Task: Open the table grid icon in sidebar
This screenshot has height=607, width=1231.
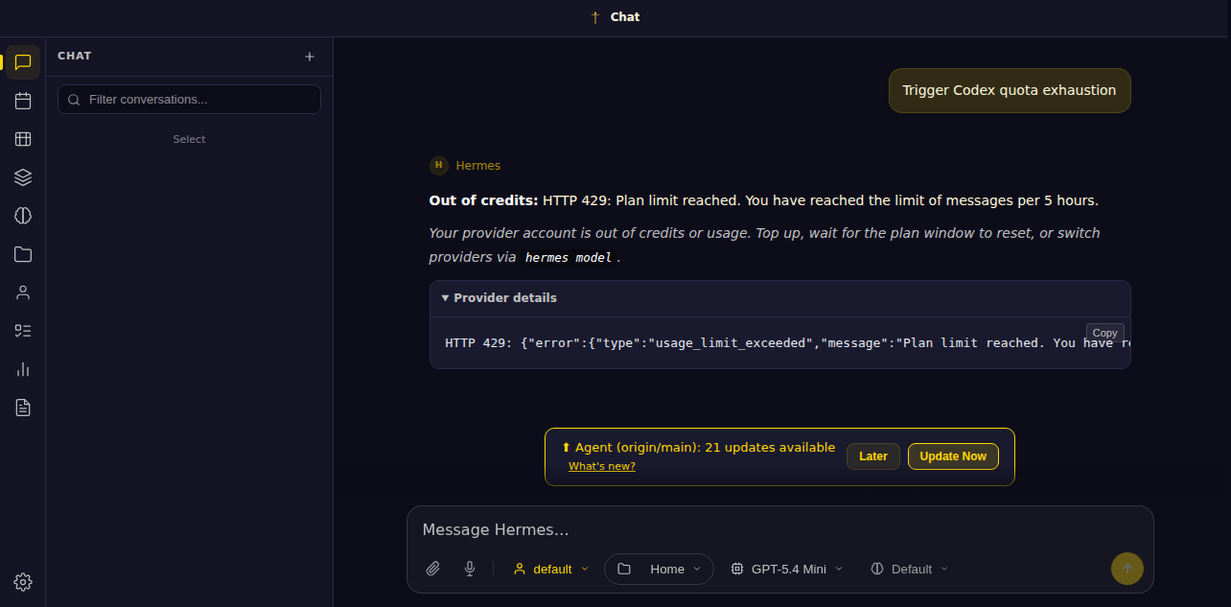Action: [x=23, y=139]
